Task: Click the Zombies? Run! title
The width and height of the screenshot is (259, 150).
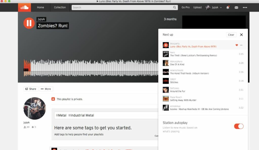Action: [53, 26]
